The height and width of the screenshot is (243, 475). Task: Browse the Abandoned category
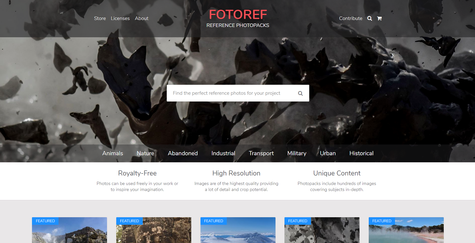pyautogui.click(x=183, y=153)
